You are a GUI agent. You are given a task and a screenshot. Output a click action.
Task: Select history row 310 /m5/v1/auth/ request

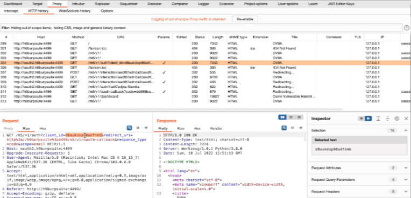[205, 86]
